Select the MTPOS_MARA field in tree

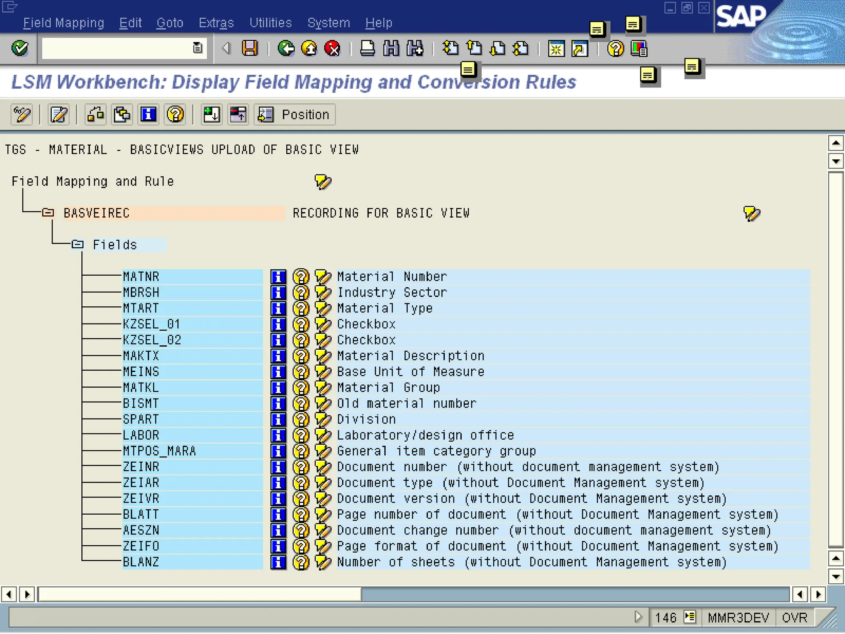[159, 451]
